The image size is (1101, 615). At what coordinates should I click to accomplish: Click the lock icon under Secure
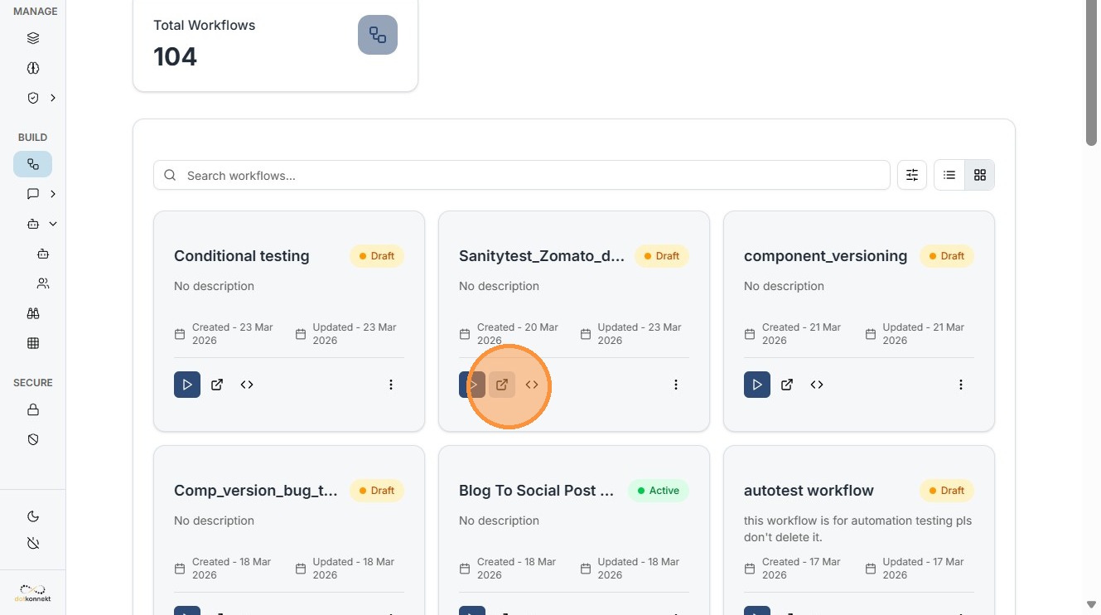click(x=33, y=409)
